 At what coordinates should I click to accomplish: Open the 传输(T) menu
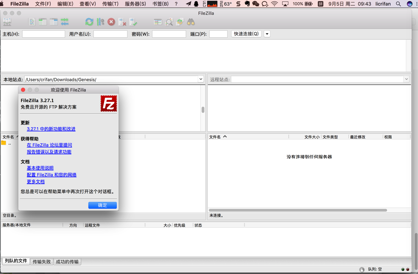[110, 4]
